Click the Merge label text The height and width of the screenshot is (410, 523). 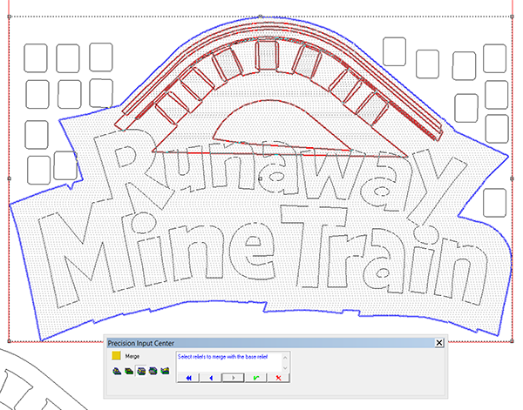pos(132,356)
